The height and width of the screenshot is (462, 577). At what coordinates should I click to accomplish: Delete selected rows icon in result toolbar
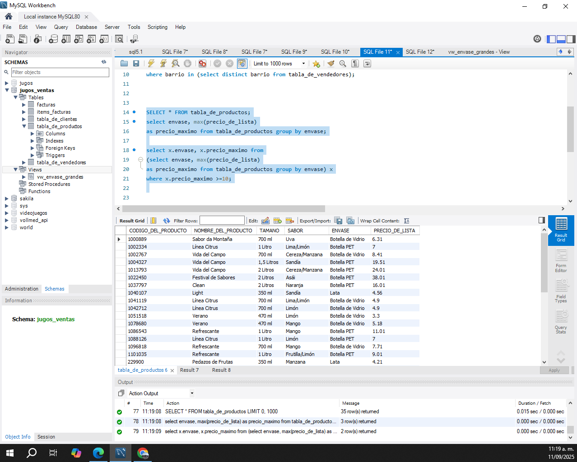(290, 221)
